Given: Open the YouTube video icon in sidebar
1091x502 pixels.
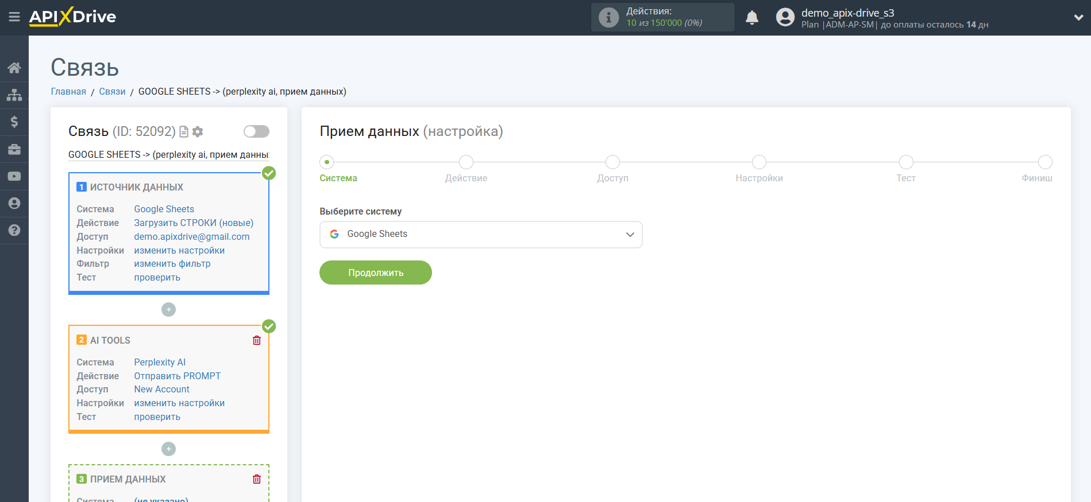Looking at the screenshot, I should tap(14, 176).
